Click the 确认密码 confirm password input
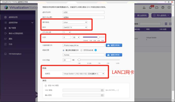The image size is (175, 102). coord(83,95)
